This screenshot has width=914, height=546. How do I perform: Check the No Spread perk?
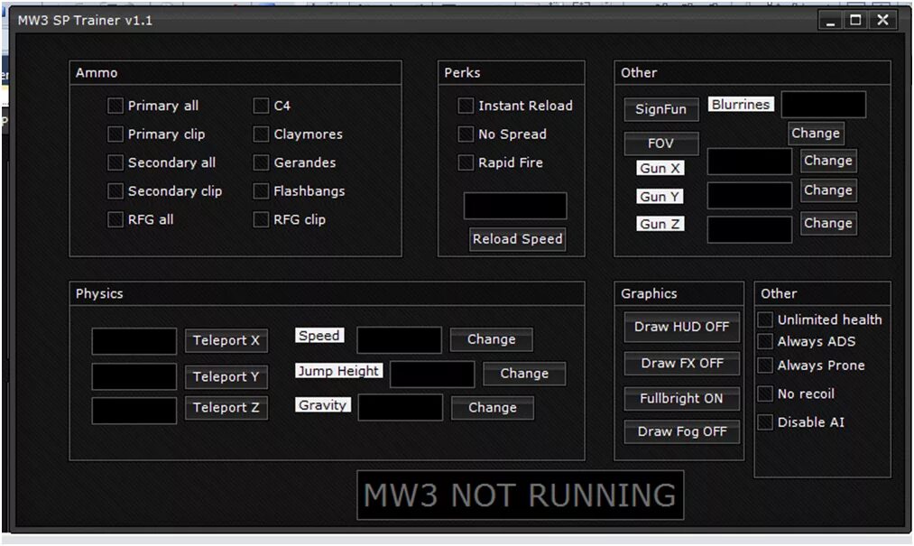tap(466, 134)
